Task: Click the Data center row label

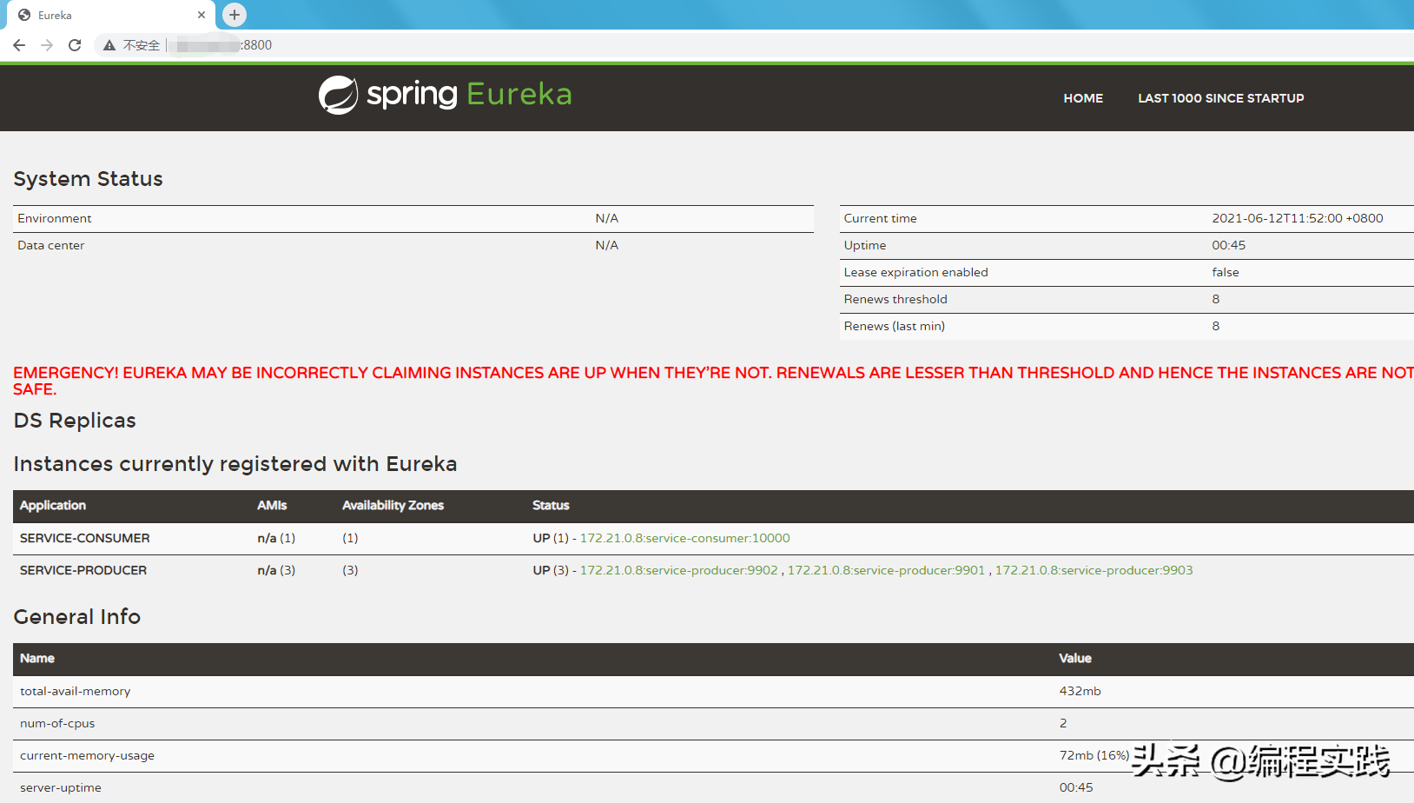Action: pos(51,245)
